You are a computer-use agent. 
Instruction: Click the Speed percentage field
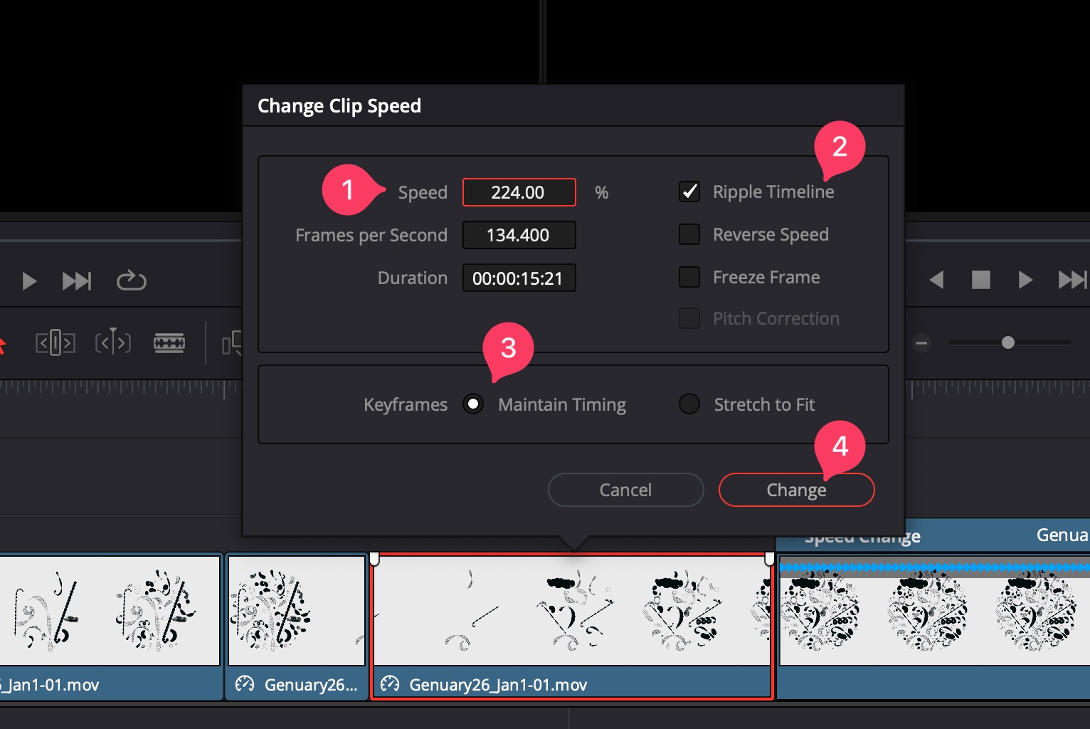pyautogui.click(x=519, y=192)
